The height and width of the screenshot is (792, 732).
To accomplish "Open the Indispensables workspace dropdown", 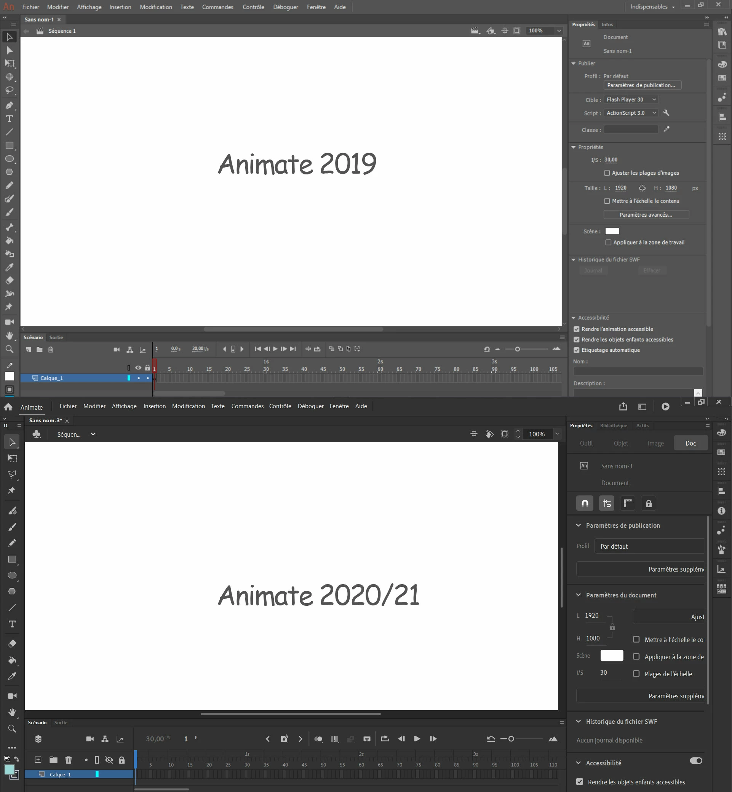I will click(x=652, y=7).
